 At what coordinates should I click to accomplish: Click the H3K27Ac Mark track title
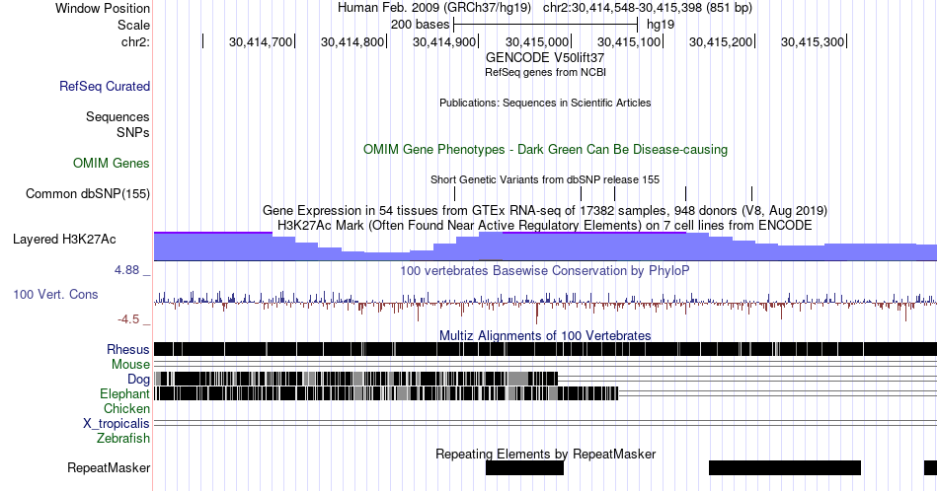click(x=545, y=225)
